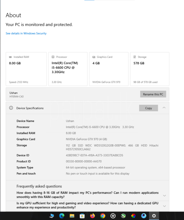The image size is (184, 220).
Task: Open See details in Windows Security link
Action: coord(26,33)
